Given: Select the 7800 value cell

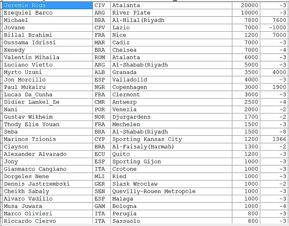Looking at the screenshot, I should [x=246, y=20].
